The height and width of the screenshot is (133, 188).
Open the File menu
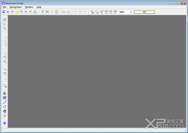coord(4,7)
